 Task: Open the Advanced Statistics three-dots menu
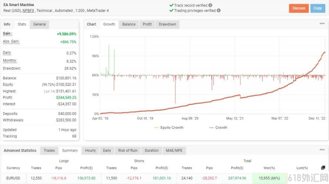coord(322,150)
